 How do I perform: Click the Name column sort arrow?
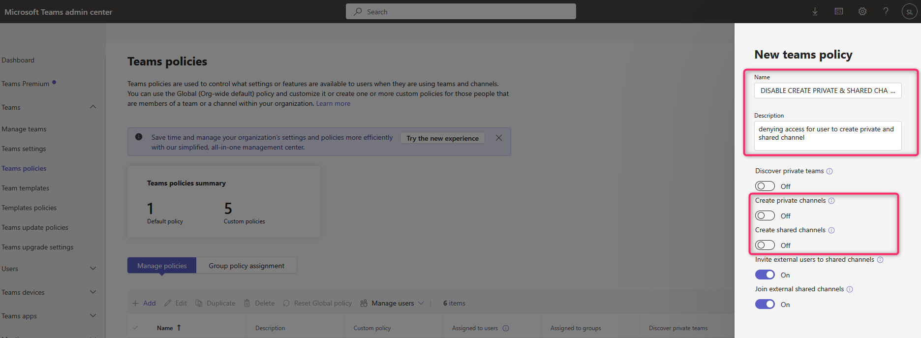click(179, 328)
